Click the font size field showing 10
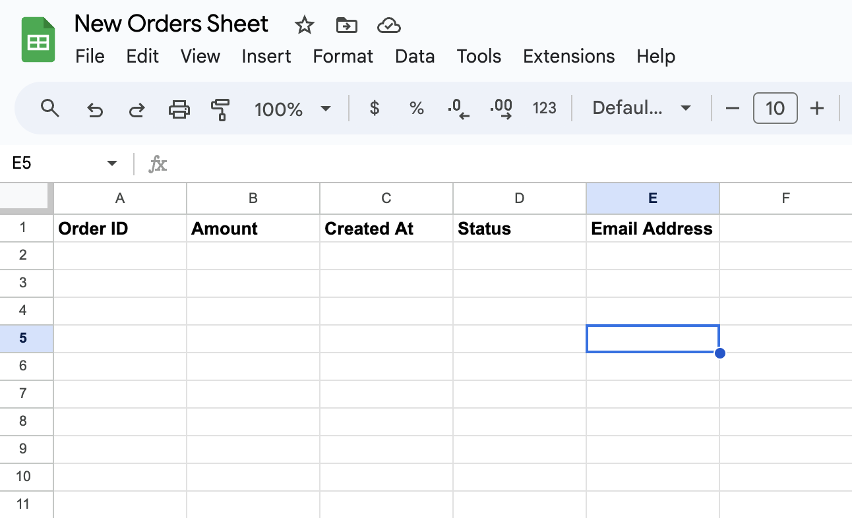The height and width of the screenshot is (518, 852). click(776, 108)
